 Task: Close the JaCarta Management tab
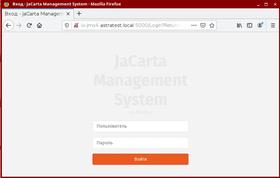(x=68, y=14)
